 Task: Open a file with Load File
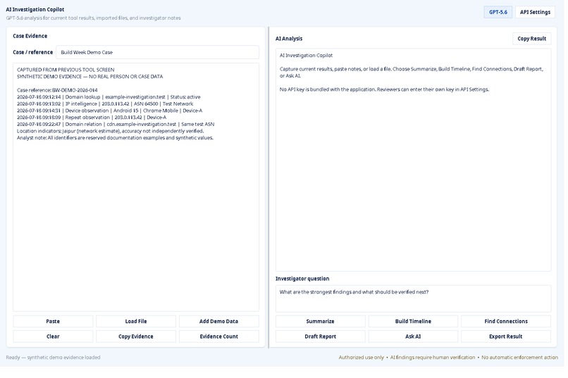136,321
